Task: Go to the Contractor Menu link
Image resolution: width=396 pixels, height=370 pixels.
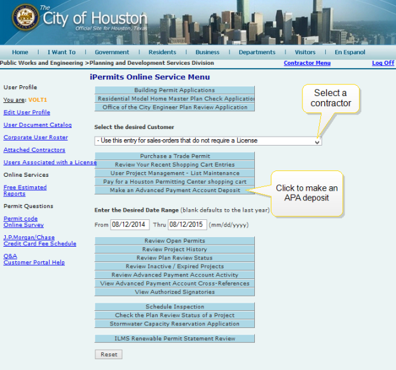Action: 307,63
